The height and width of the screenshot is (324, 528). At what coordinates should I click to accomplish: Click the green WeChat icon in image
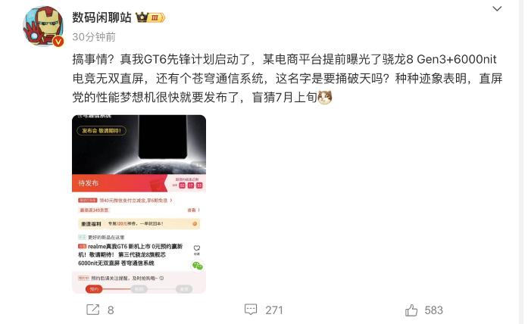point(197,266)
